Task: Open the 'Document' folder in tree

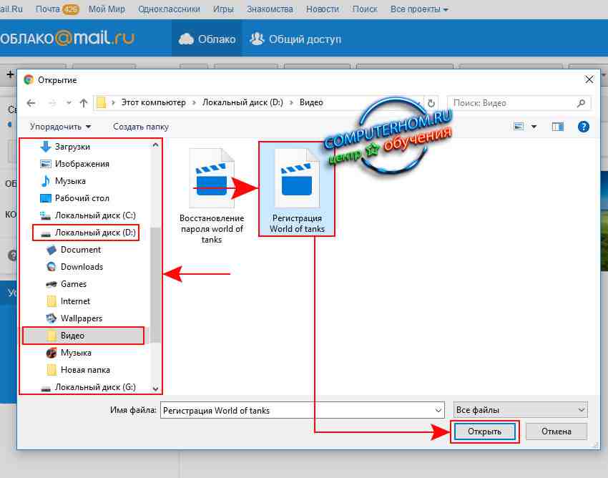Action: pos(80,250)
